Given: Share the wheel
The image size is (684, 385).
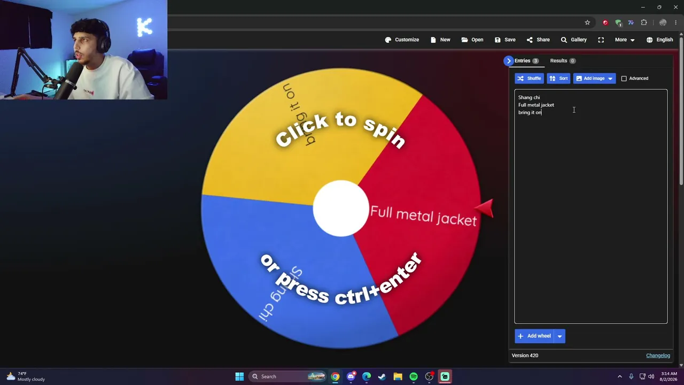Looking at the screenshot, I should [538, 40].
